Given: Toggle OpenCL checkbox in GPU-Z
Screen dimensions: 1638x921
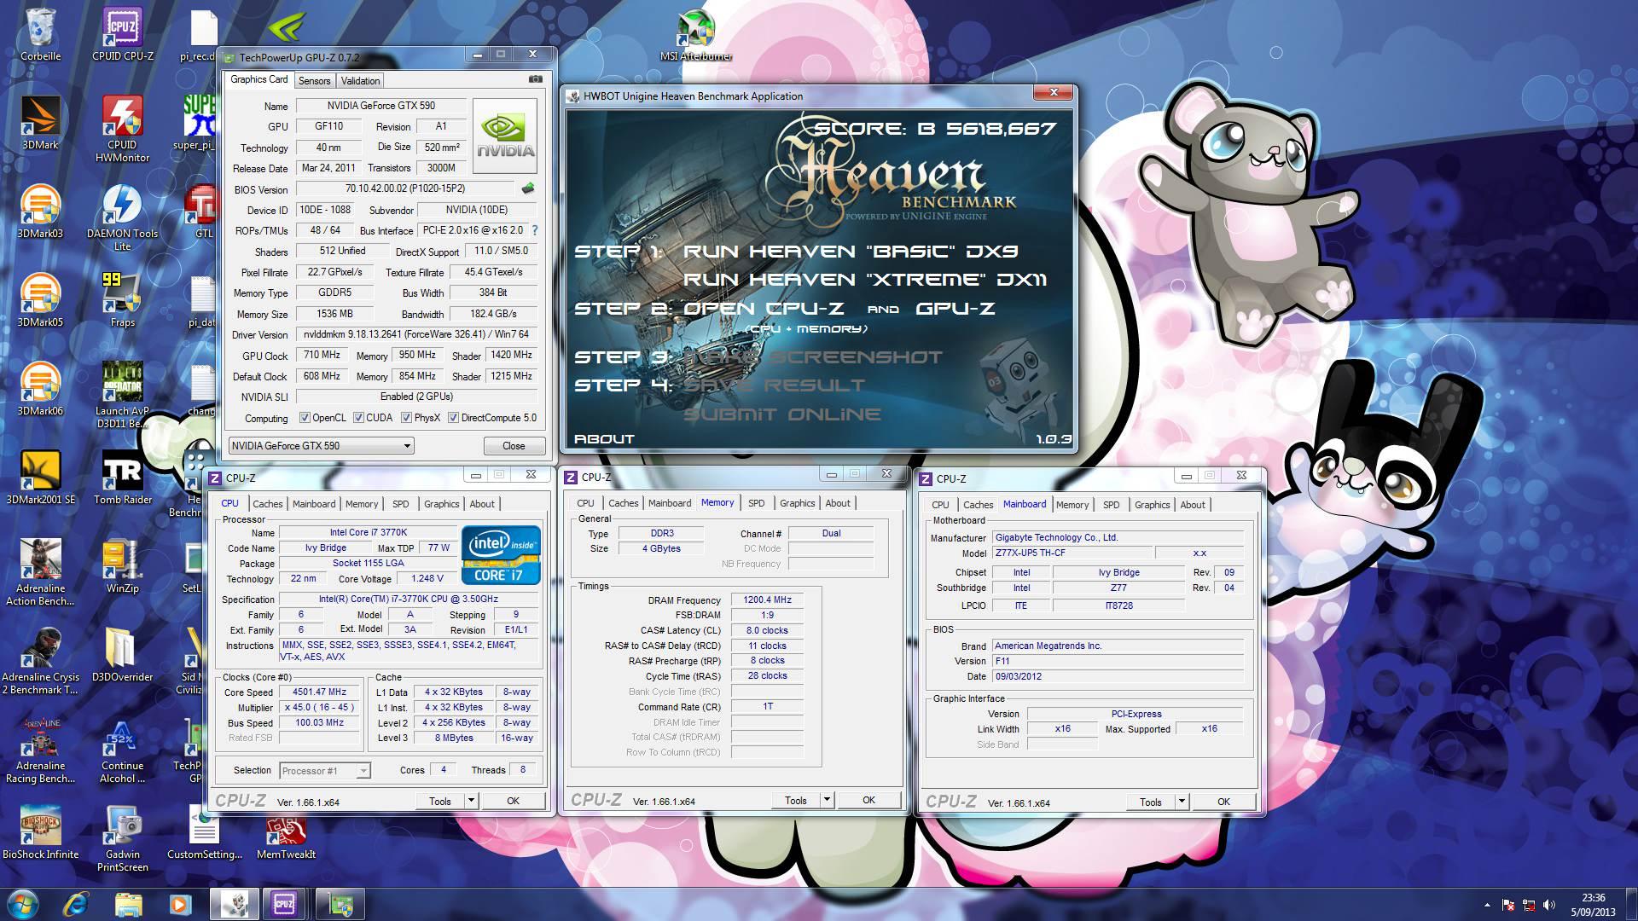Looking at the screenshot, I should click(305, 418).
